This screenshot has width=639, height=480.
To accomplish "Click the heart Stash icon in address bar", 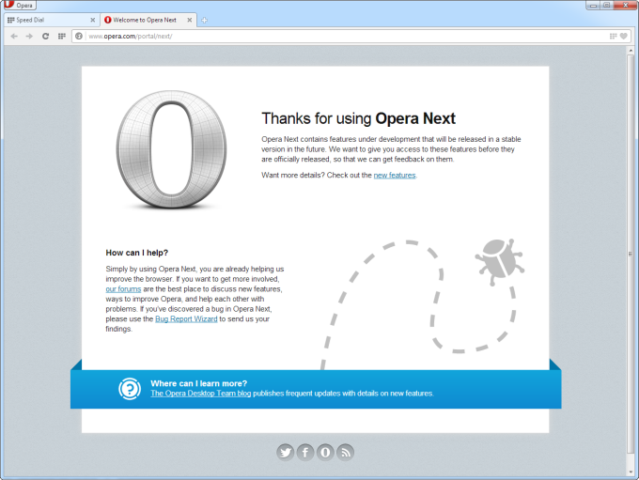I will [624, 37].
